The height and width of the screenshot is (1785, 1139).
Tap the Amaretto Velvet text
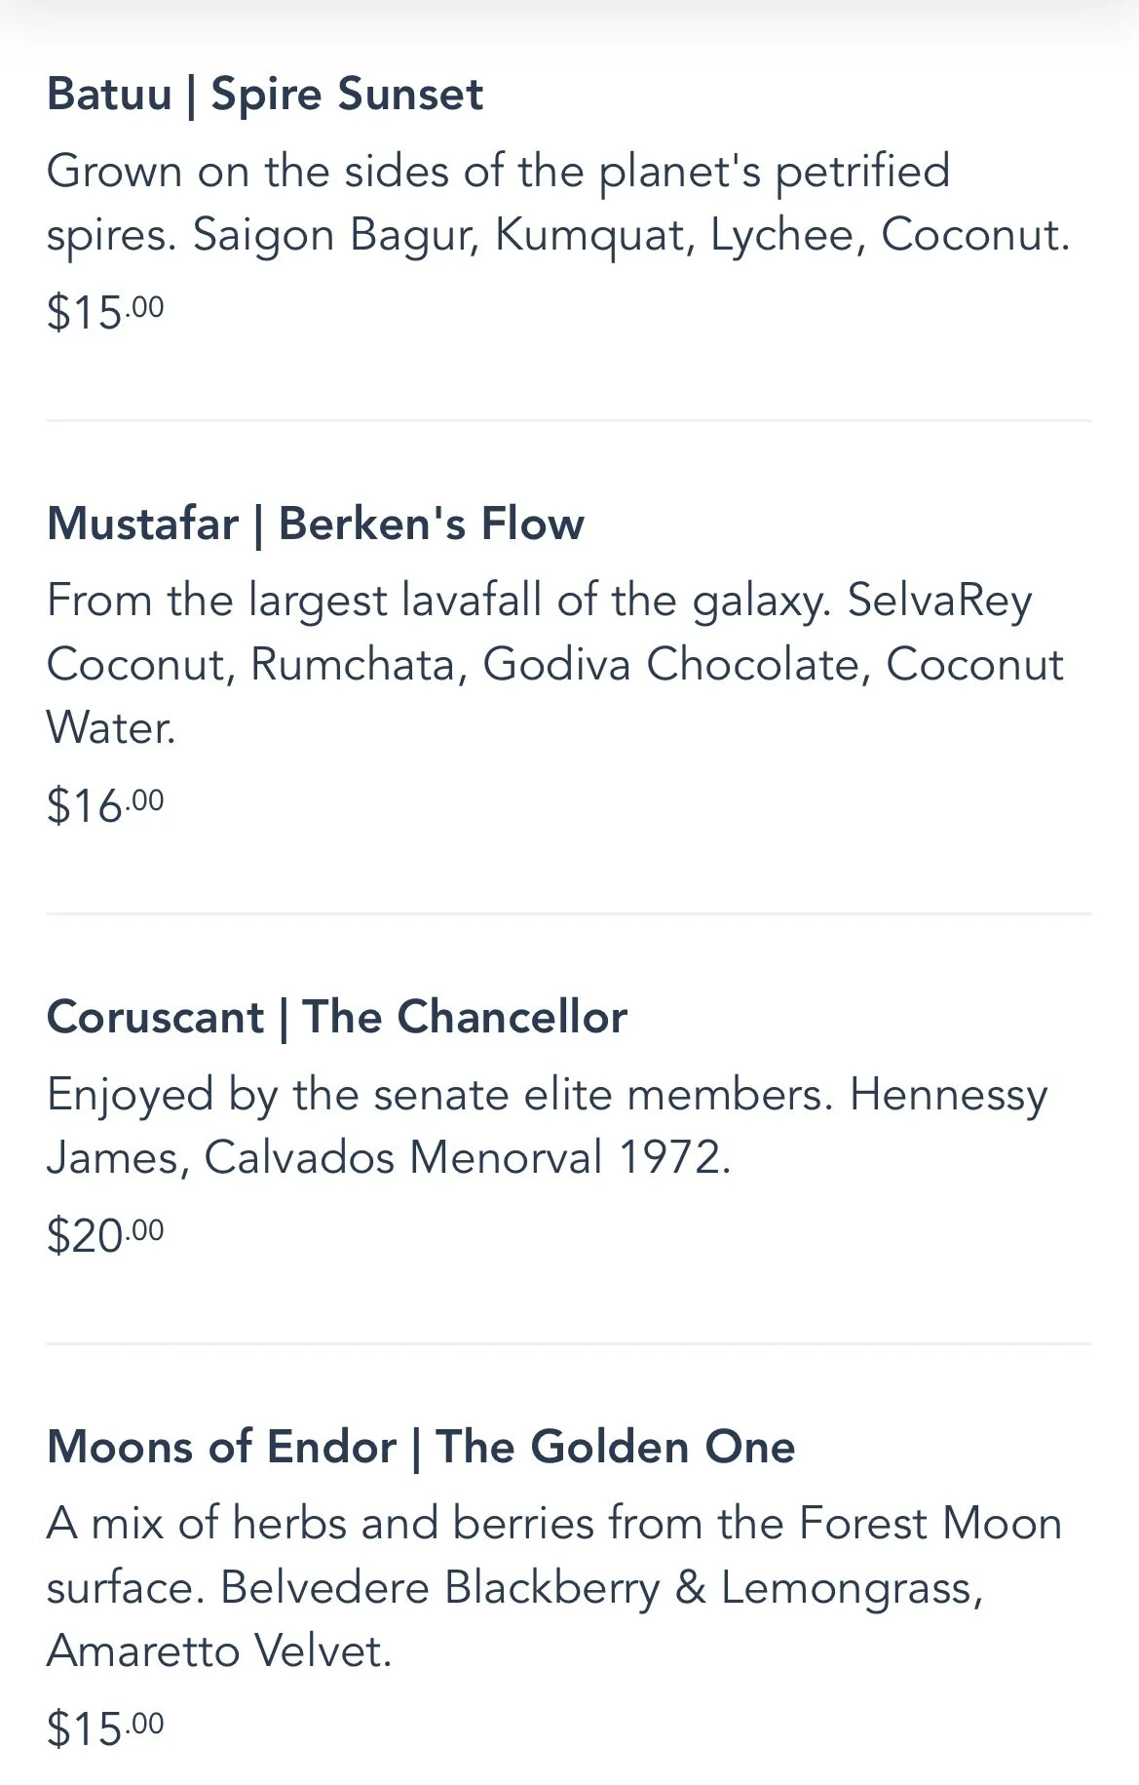click(x=219, y=1651)
